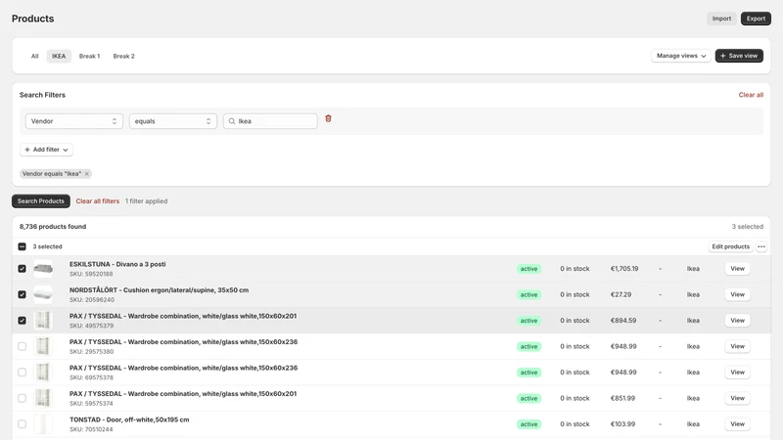Screen dimensions: 783x440
Task: View PAX wardrobe priced €894.59
Action: (737, 321)
